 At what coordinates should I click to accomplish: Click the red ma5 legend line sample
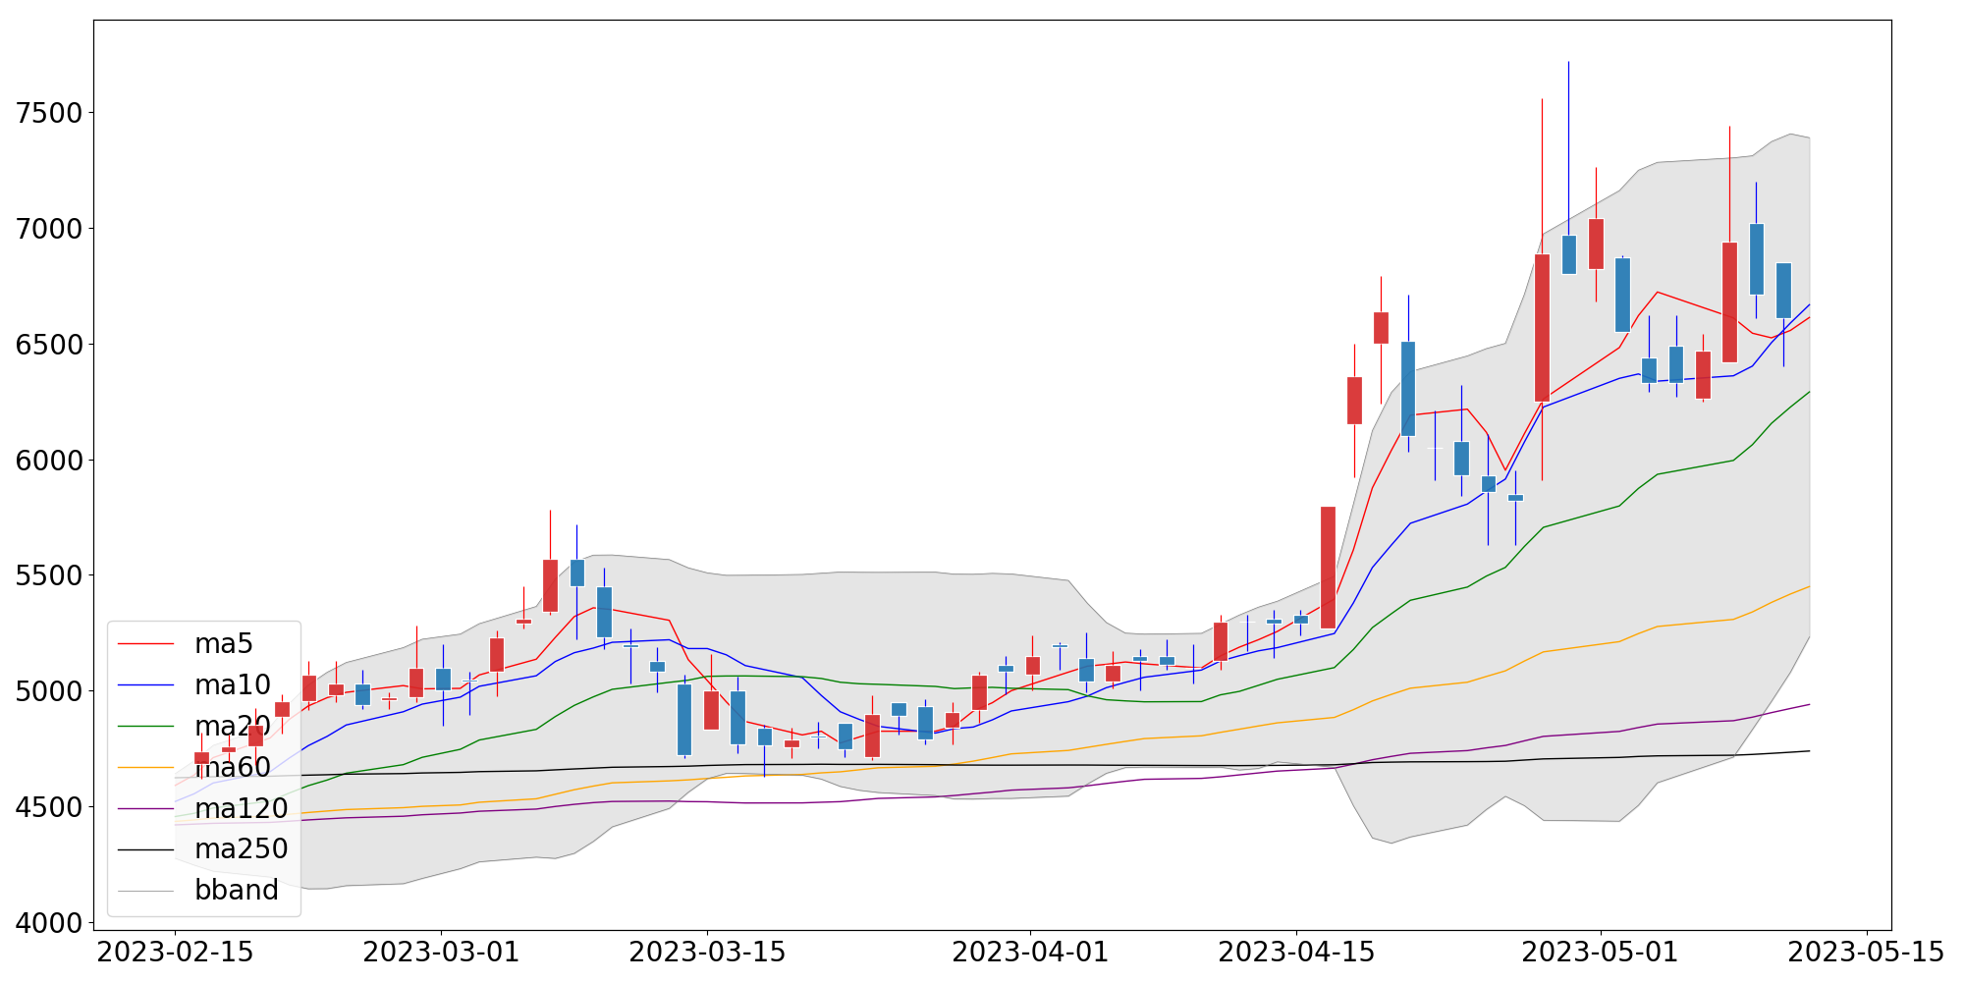(x=146, y=644)
